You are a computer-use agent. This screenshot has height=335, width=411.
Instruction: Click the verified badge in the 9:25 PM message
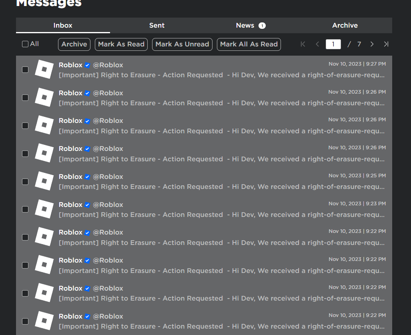87,177
